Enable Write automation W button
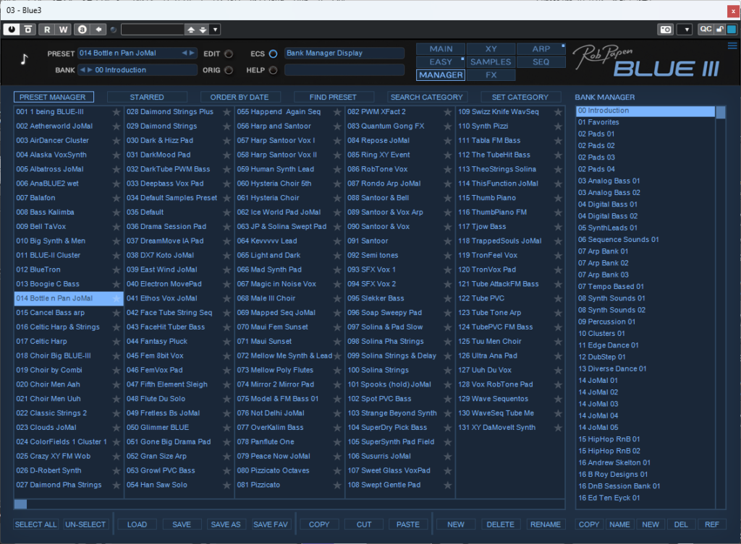 click(63, 30)
